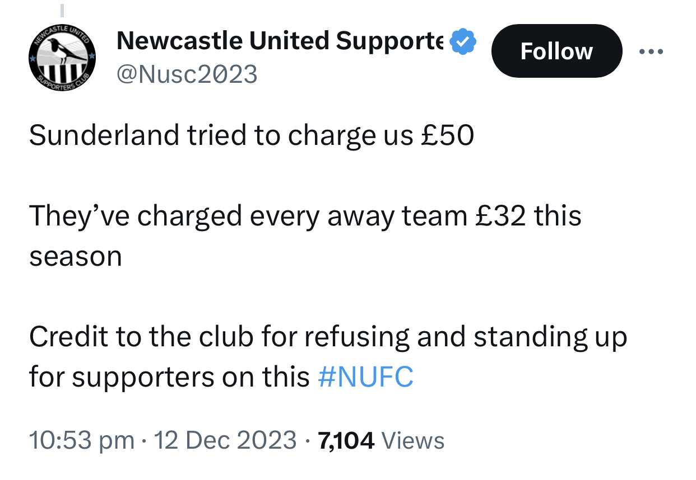Click the Views label beside the count
Viewport: 696px width, 480px height.
pos(413,440)
